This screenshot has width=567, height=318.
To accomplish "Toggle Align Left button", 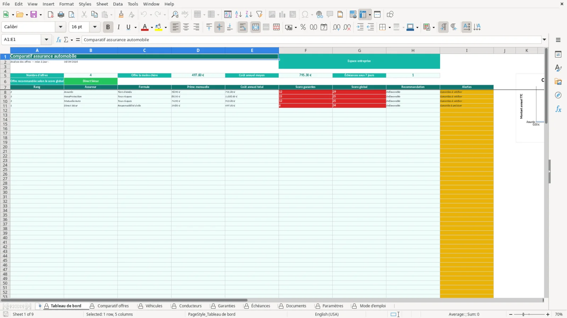I will (175, 27).
